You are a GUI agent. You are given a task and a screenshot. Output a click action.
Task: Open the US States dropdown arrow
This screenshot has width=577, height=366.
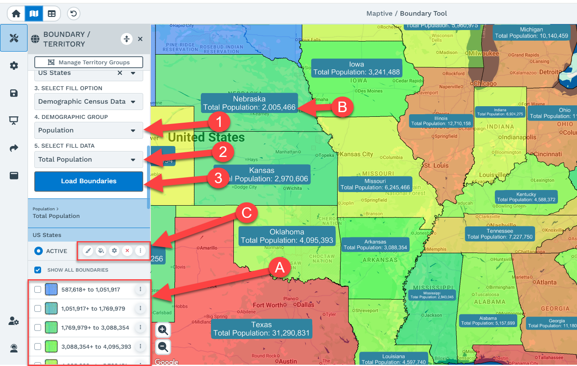133,73
